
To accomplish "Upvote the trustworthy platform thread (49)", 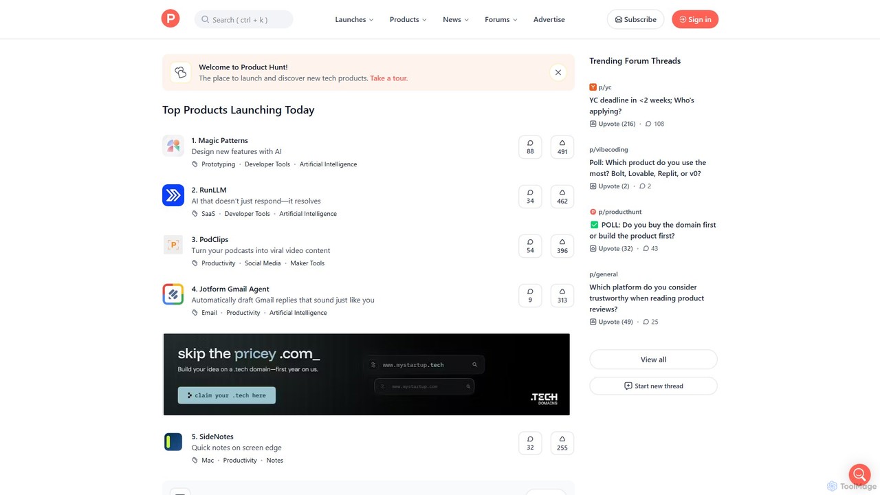I will [611, 322].
